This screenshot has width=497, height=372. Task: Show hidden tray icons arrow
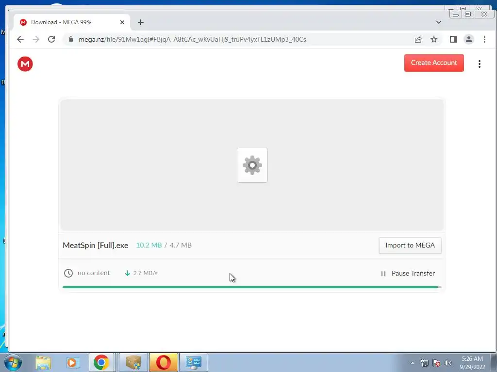pyautogui.click(x=413, y=363)
